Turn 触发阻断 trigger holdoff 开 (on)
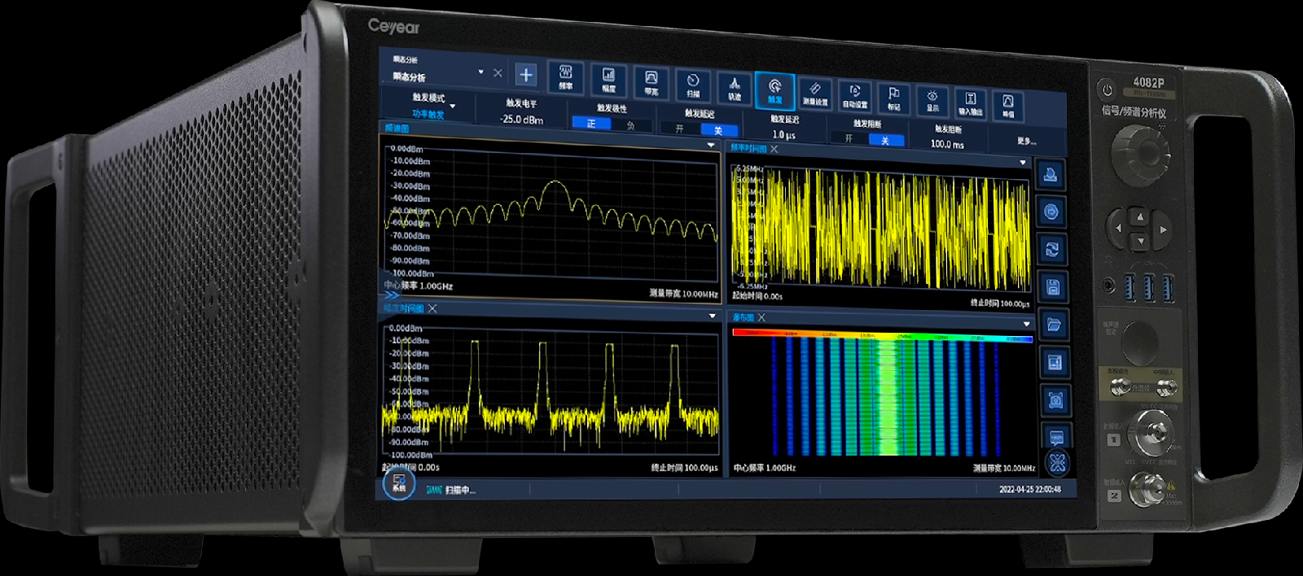1303x576 pixels. (x=849, y=138)
